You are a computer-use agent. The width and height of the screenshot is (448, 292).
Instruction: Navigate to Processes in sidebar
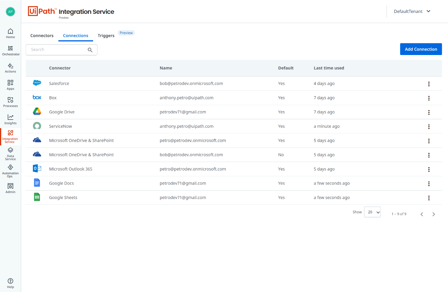10,102
